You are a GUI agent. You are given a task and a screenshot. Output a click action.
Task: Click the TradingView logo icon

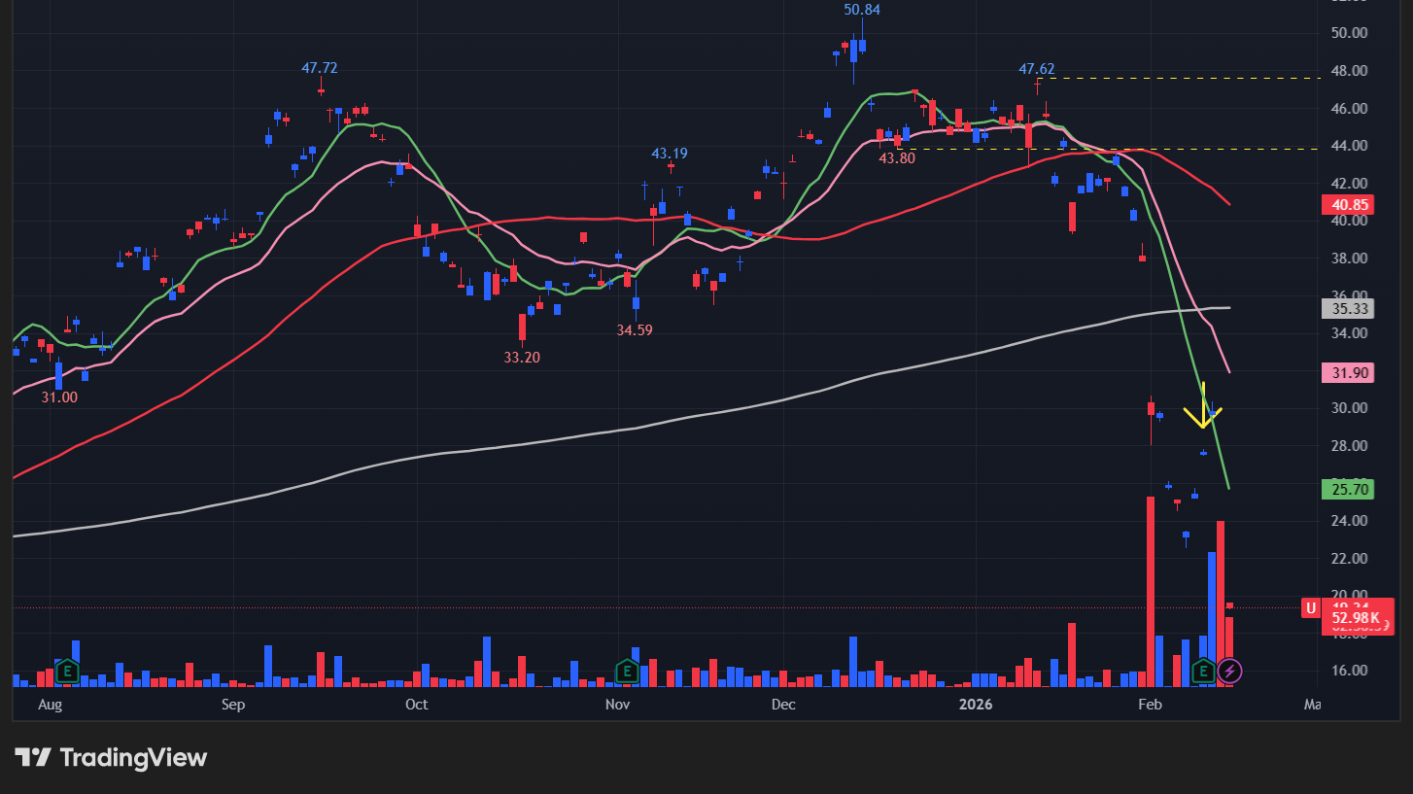(31, 756)
